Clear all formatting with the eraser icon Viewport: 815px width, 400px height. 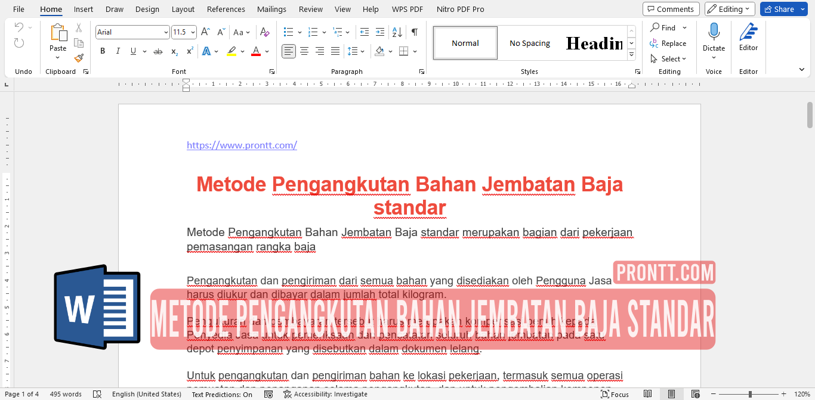click(265, 32)
